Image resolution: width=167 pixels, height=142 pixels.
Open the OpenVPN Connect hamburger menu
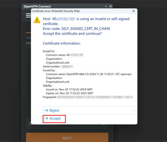point(28,16)
